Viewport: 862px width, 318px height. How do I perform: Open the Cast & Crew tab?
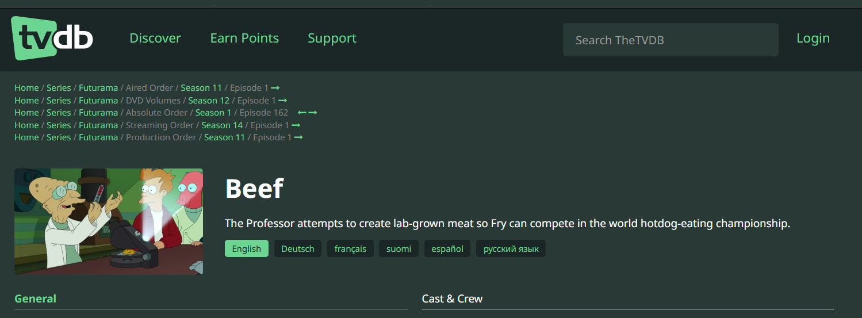pyautogui.click(x=453, y=298)
